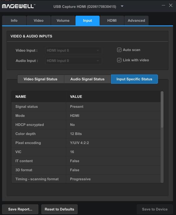Minimize the Magewell utility window
Image resolution: width=176 pixels, height=215 pixels.
pos(163,5)
